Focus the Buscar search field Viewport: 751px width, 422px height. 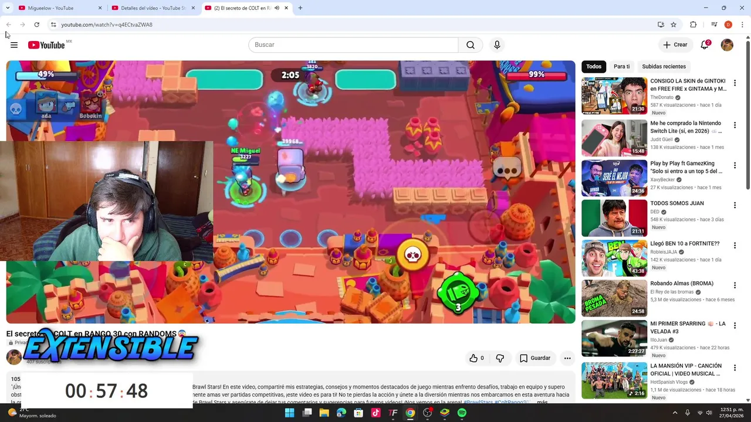click(x=353, y=45)
